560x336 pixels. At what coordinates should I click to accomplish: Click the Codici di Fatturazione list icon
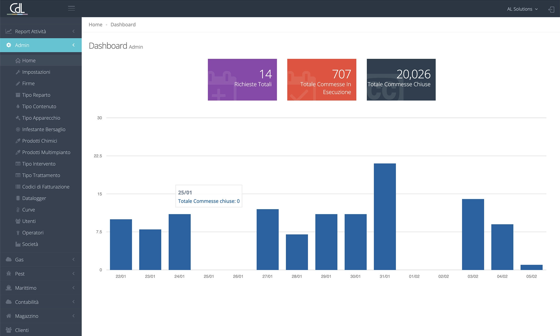(x=18, y=187)
